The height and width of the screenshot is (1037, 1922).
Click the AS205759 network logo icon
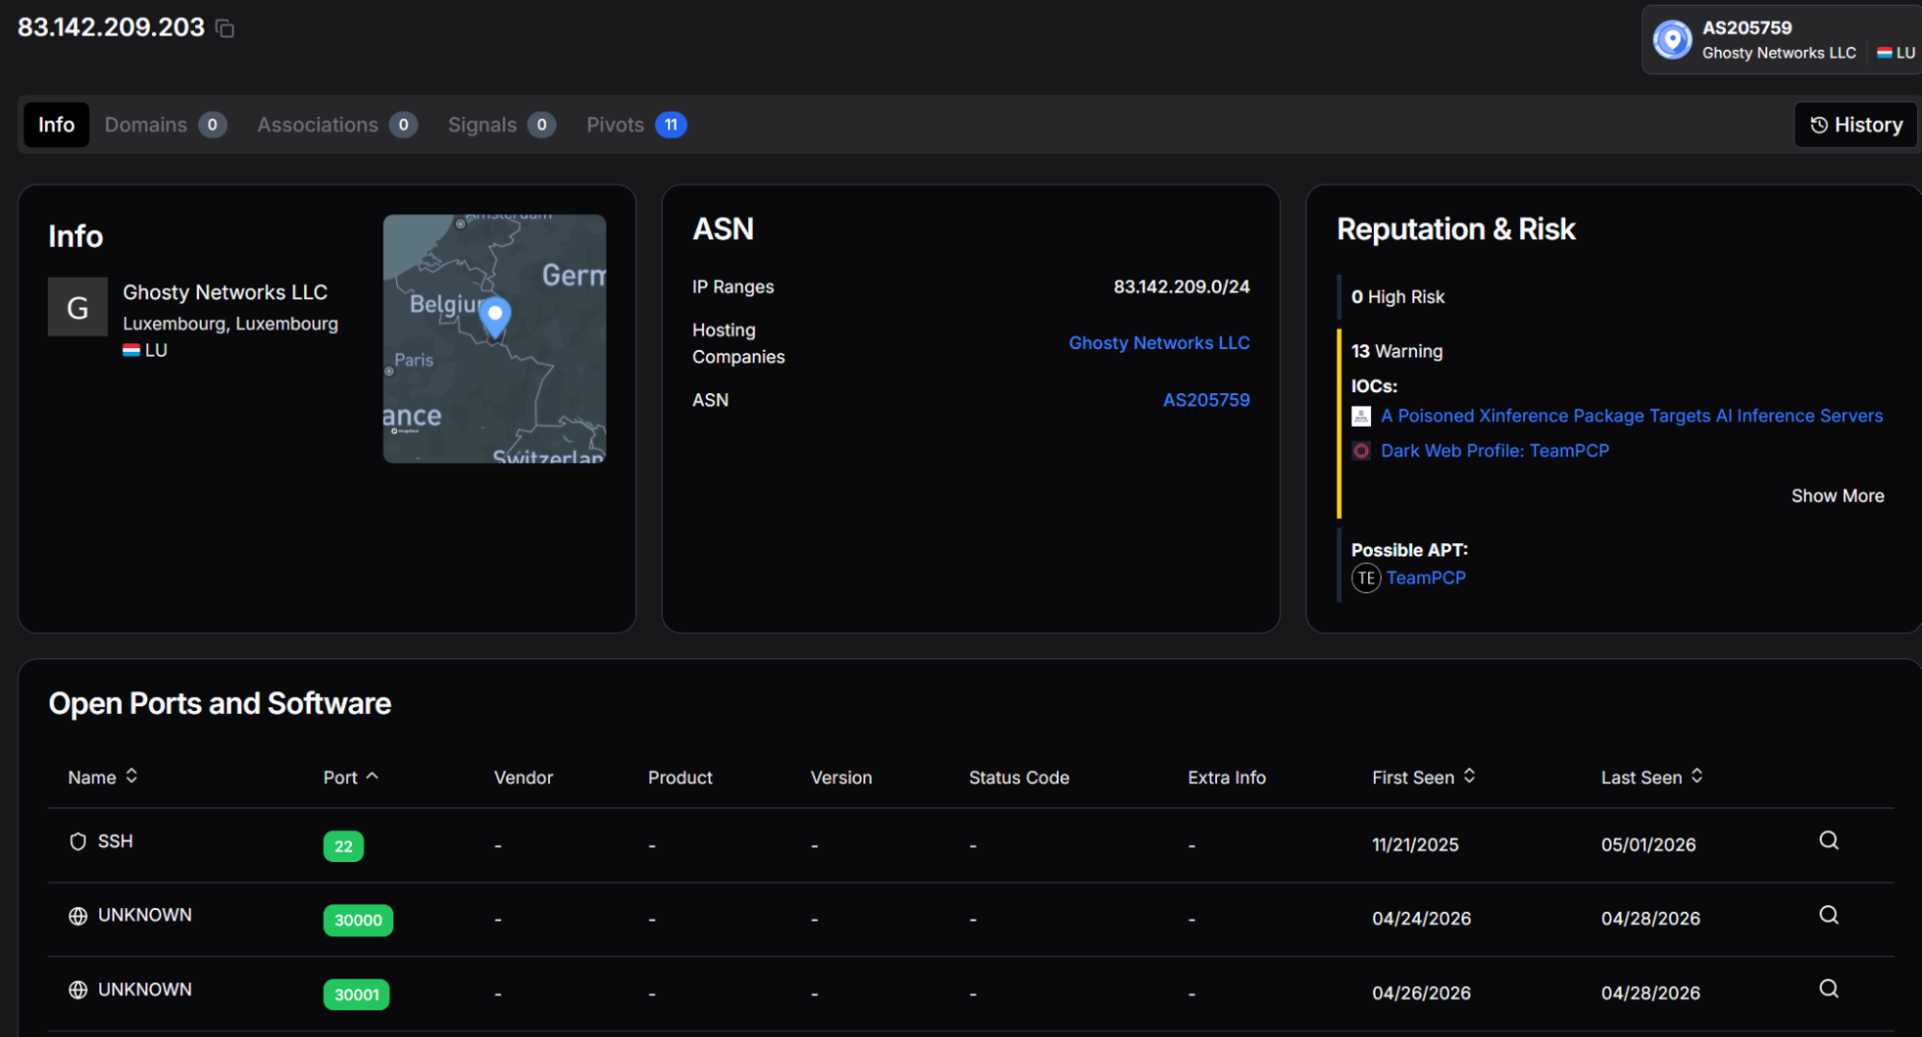(1672, 39)
